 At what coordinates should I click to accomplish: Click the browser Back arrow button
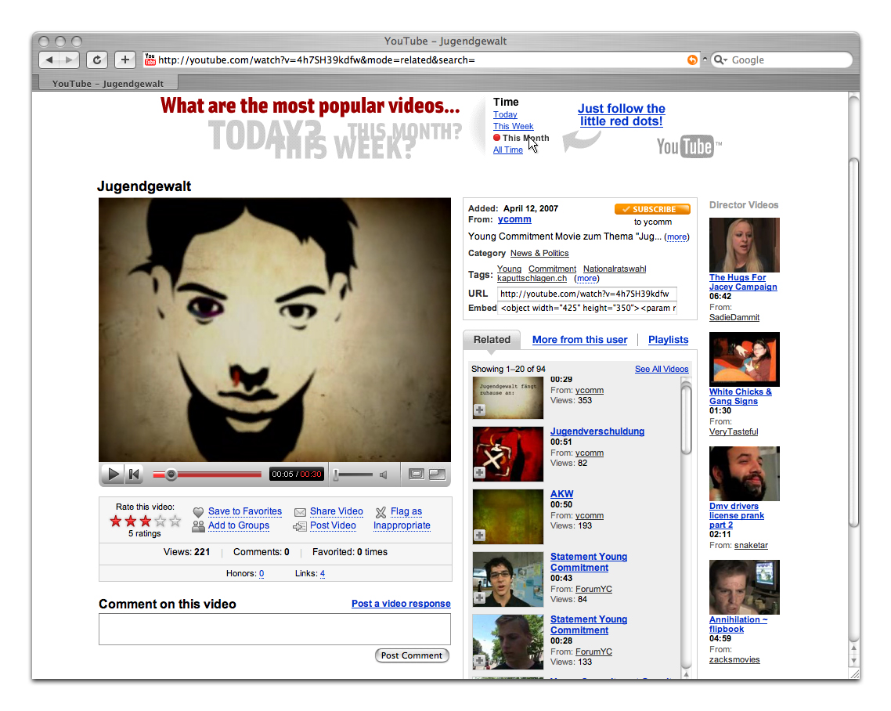pyautogui.click(x=49, y=60)
